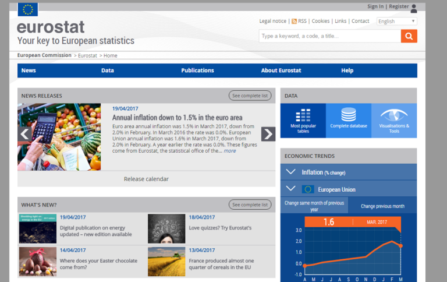The width and height of the screenshot is (447, 282).
Task: Click See complete list in News Releases
Action: coord(250,96)
